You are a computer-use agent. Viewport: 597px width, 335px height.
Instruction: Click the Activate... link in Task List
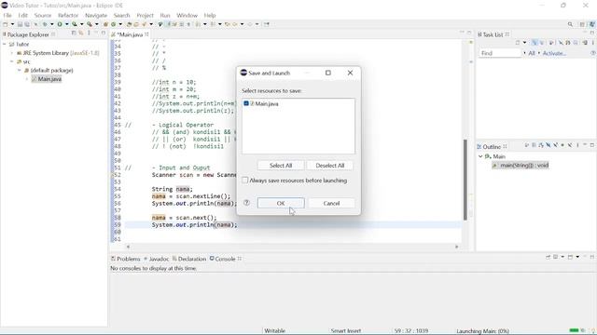pos(554,53)
